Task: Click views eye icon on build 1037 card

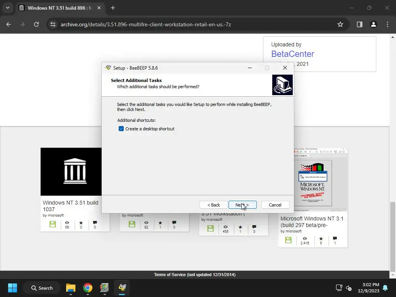Action: click(x=67, y=223)
